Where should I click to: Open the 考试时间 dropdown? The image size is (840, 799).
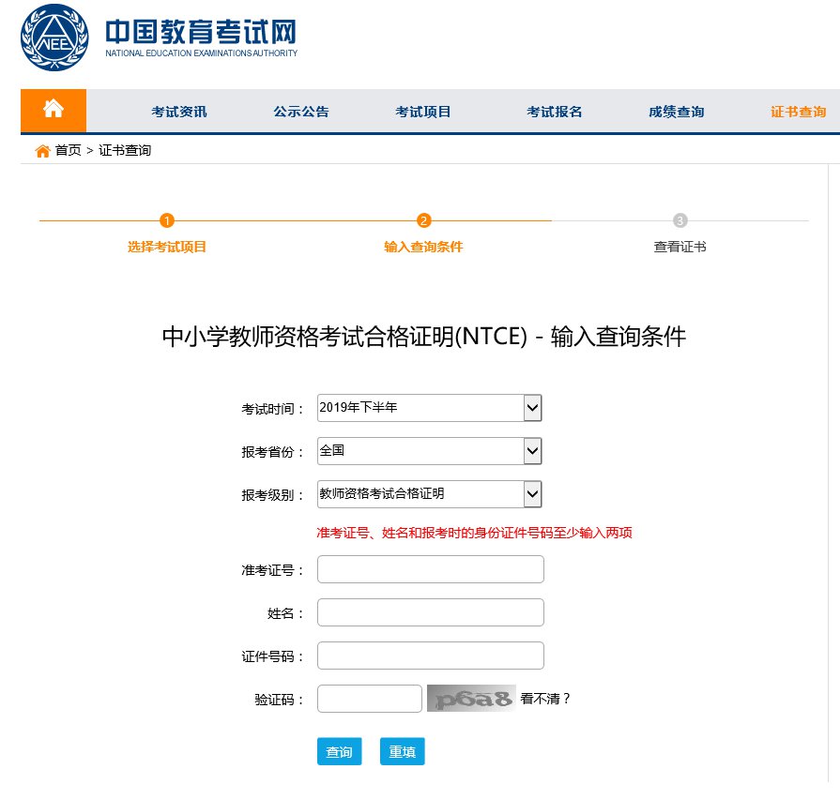click(430, 408)
